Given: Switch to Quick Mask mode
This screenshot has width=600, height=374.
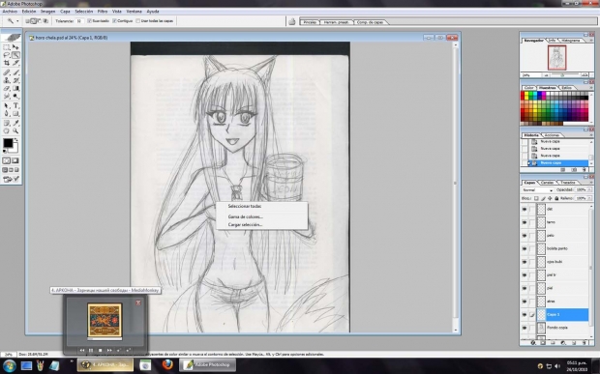Looking at the screenshot, I should pyautogui.click(x=15, y=160).
